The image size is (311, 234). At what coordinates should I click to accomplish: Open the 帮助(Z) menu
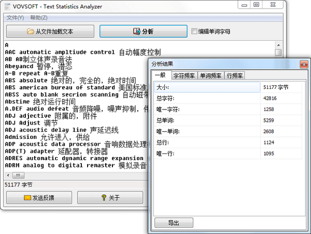[39, 18]
